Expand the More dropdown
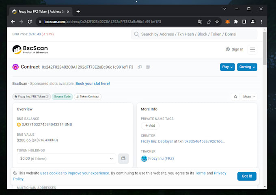The image size is (276, 195). (x=249, y=97)
